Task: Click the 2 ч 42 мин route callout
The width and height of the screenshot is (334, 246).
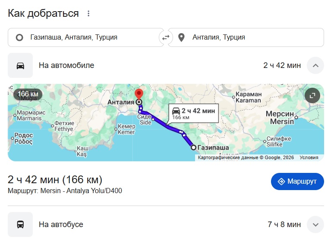Action: [193, 113]
